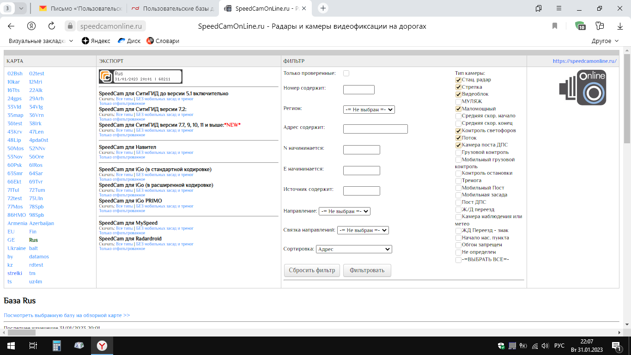The image size is (631, 355).
Task: Click the Yandex home icon in toolbar
Action: [x=31, y=26]
